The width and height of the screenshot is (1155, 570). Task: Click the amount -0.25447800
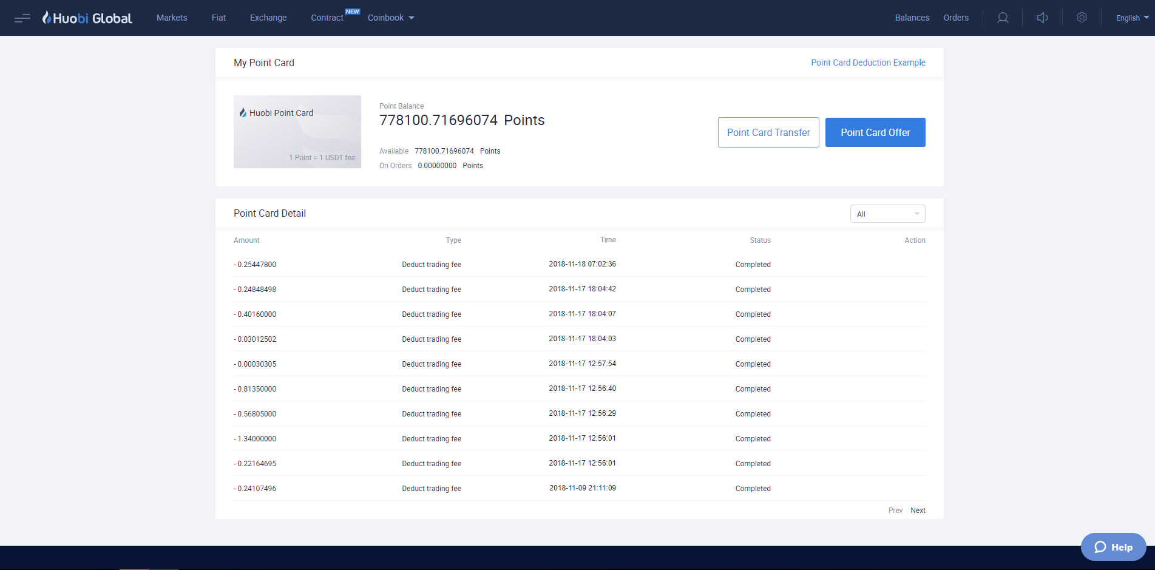coord(255,265)
